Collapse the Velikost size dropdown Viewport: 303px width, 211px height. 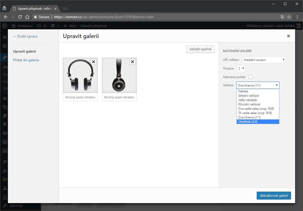[x=258, y=85]
